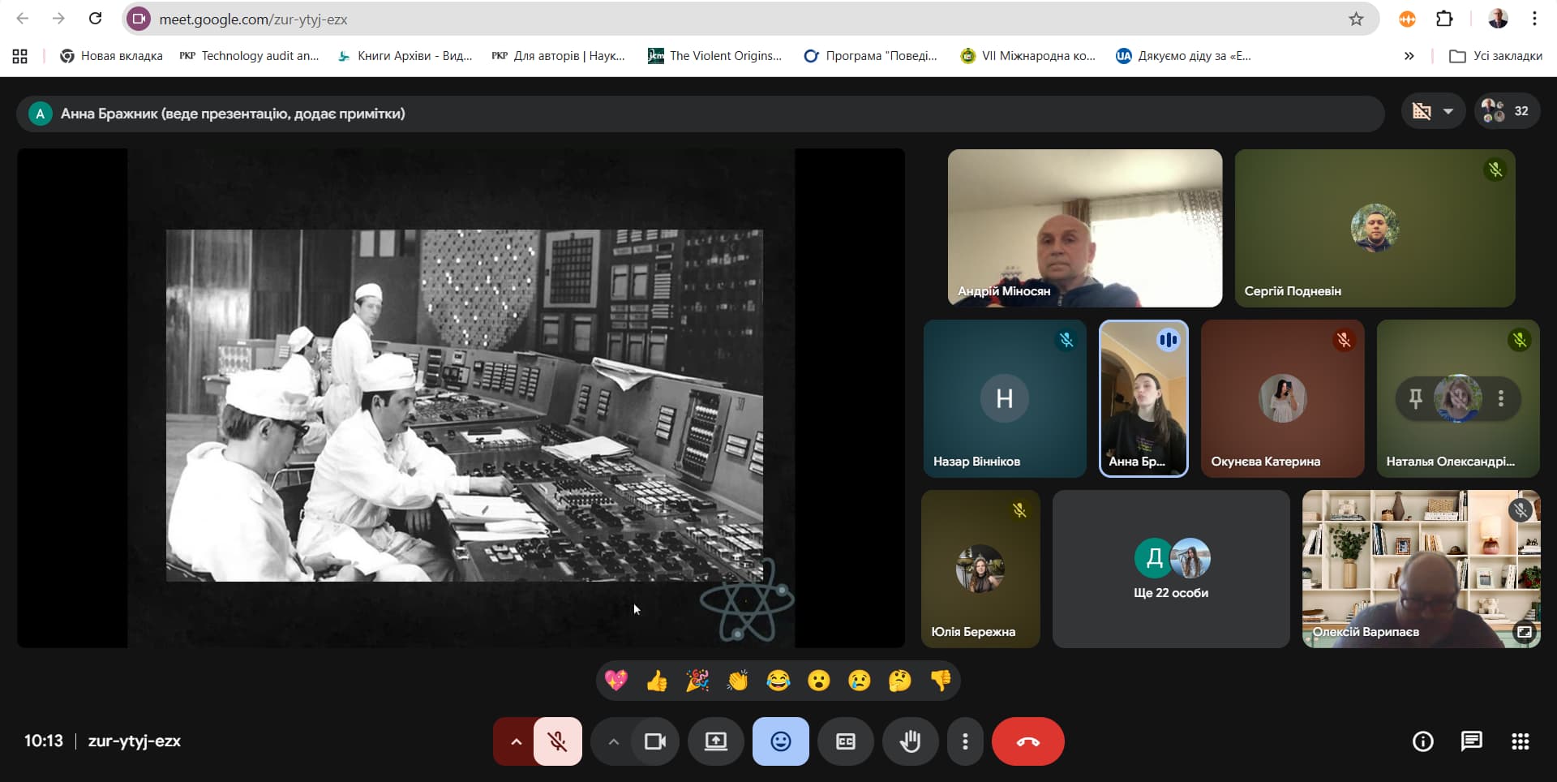
Task: Raise your hand in the meeting
Action: point(910,741)
